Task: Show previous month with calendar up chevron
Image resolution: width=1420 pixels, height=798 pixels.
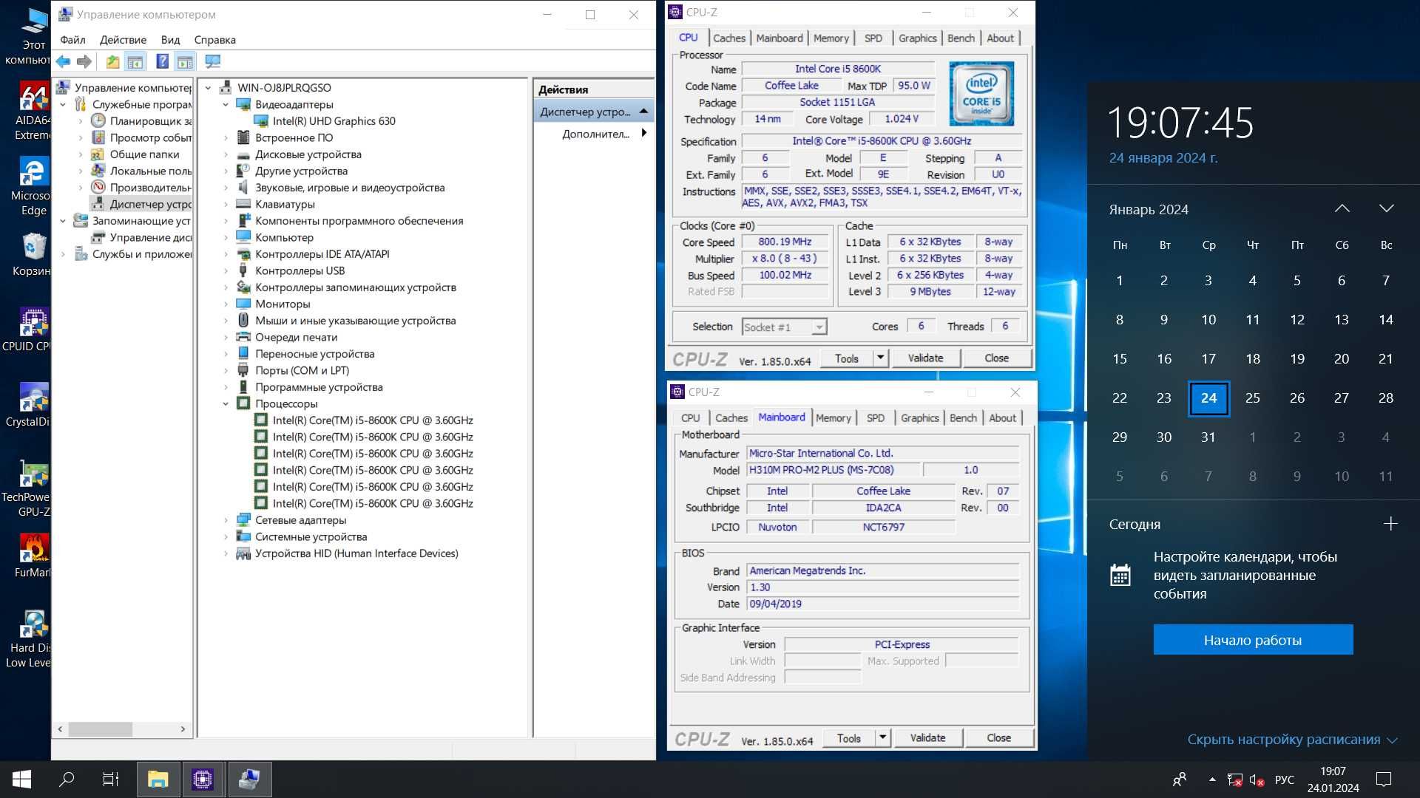Action: tap(1342, 208)
